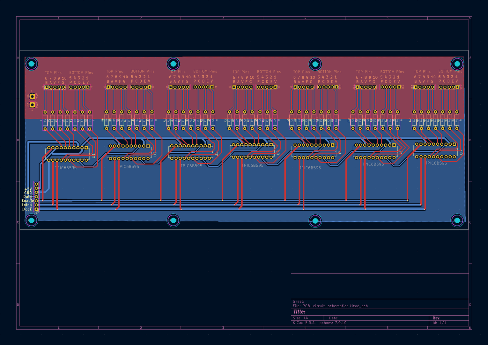Click the -12V power pad J16

pyautogui.click(x=32, y=96)
